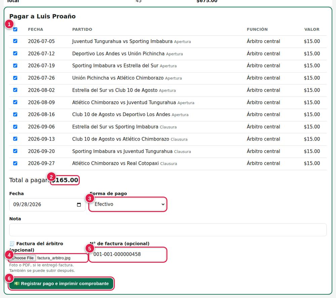Image resolution: width=336 pixels, height=298 pixels.
Task: Click Club 10 de Agosto vs Deportivo Los Andes
Action: (121, 114)
